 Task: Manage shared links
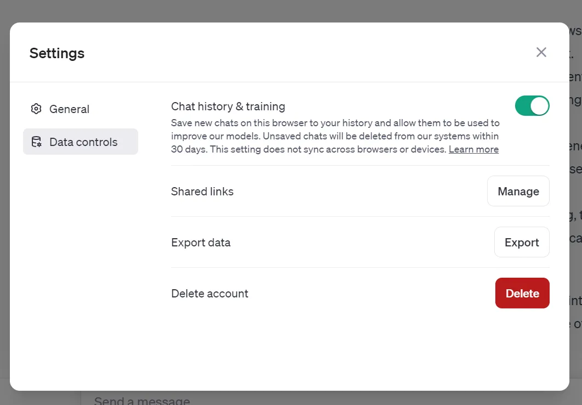518,191
